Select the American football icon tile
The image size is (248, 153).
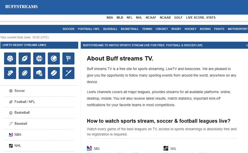(24, 58)
